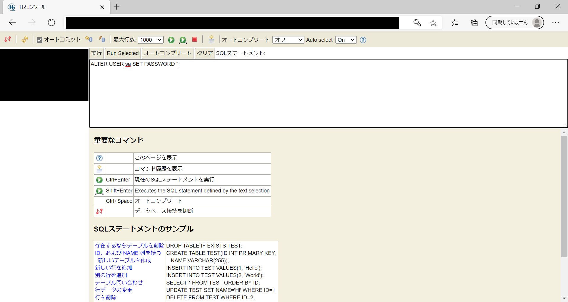The height and width of the screenshot is (302, 568).
Task: Toggle the オートコミット checkbox
Action: click(39, 40)
